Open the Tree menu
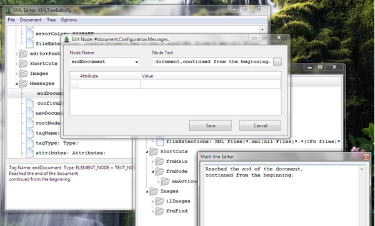Image resolution: width=375 pixels, height=226 pixels. coord(51,20)
